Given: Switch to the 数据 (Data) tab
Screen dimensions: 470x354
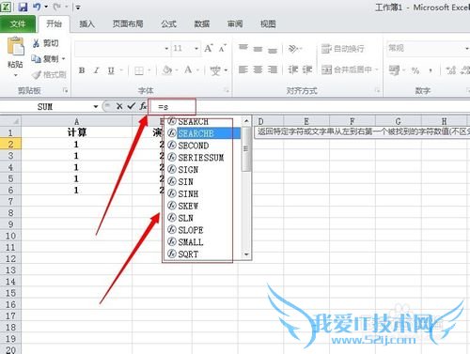Looking at the screenshot, I should 202,24.
